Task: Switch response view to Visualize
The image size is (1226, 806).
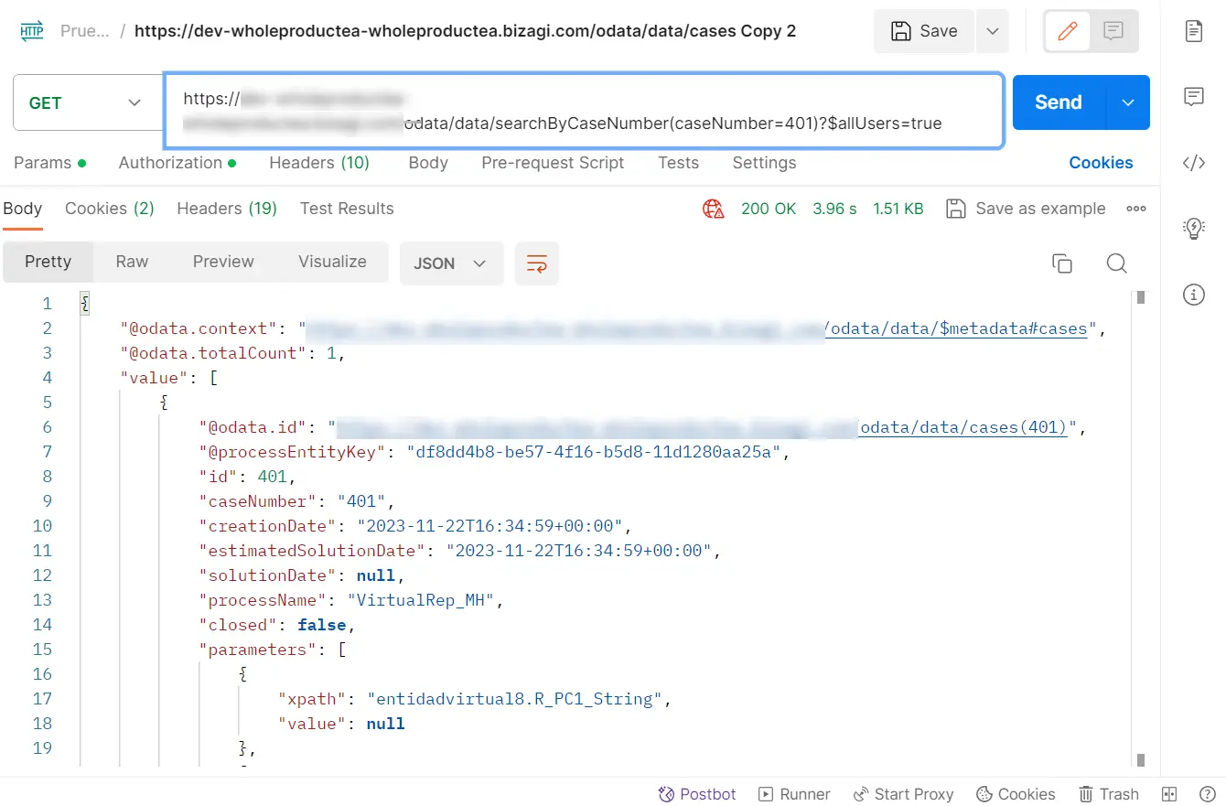Action: tap(332, 262)
